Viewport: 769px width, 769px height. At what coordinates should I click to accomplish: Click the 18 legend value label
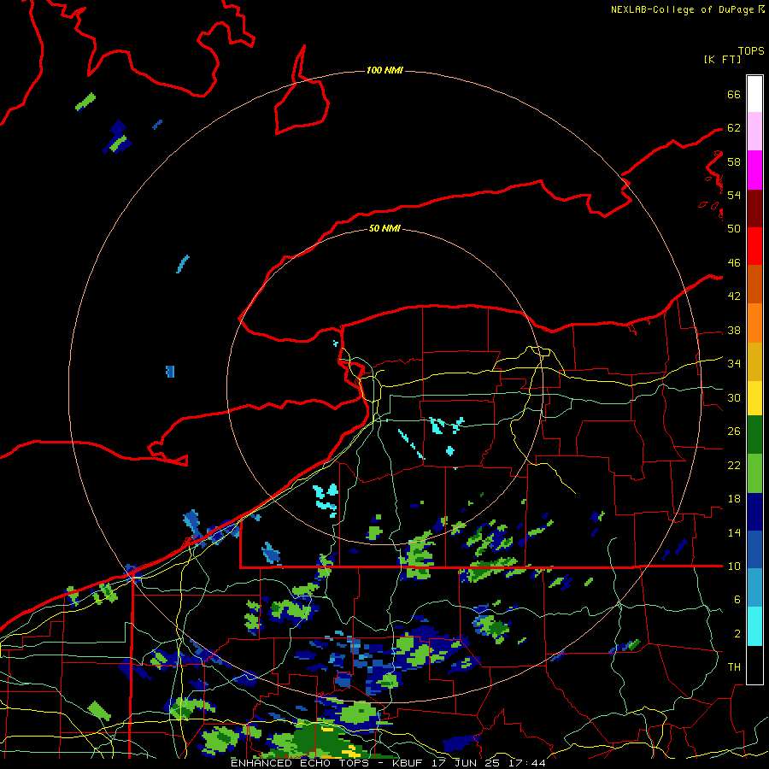click(734, 499)
